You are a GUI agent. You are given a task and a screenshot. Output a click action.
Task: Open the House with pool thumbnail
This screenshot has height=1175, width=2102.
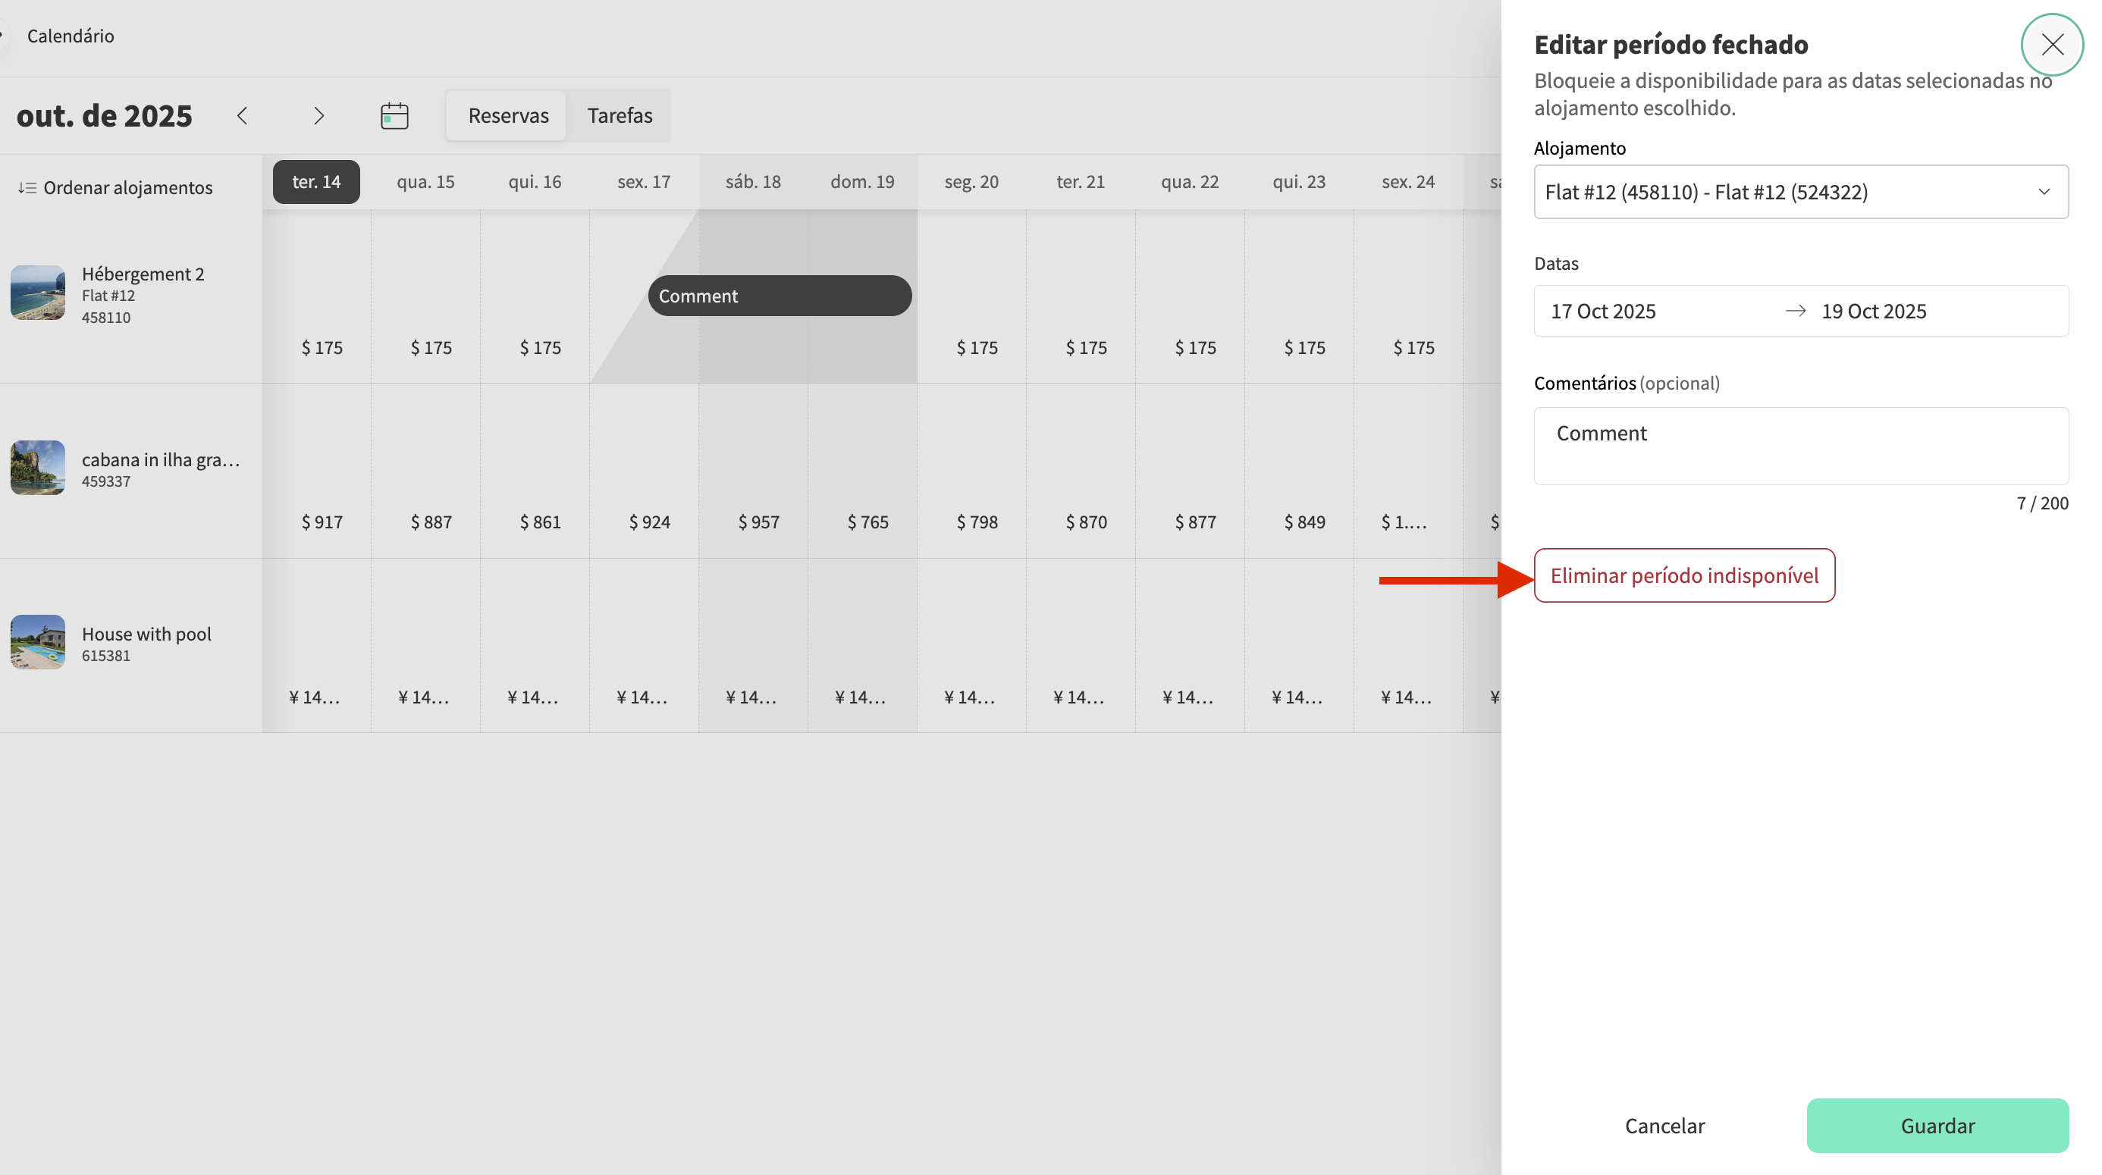38,642
